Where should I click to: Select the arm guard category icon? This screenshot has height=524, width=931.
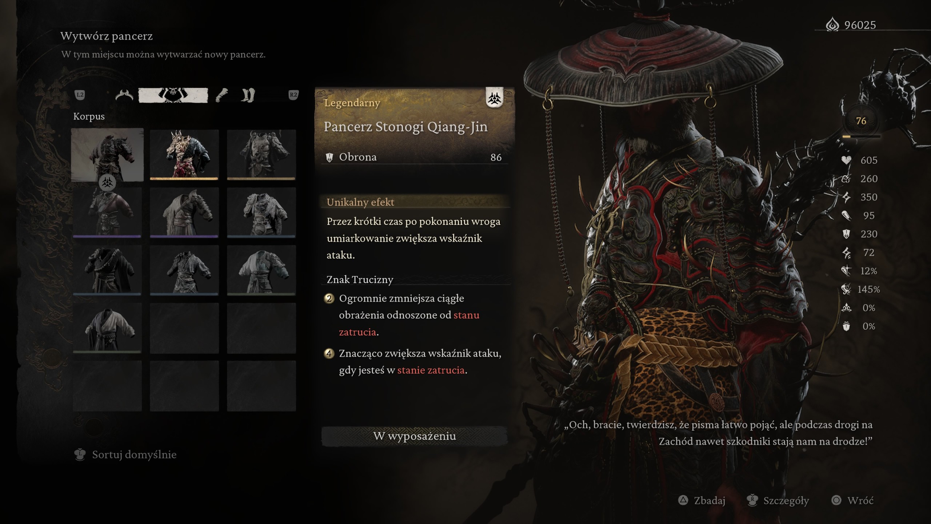point(221,95)
